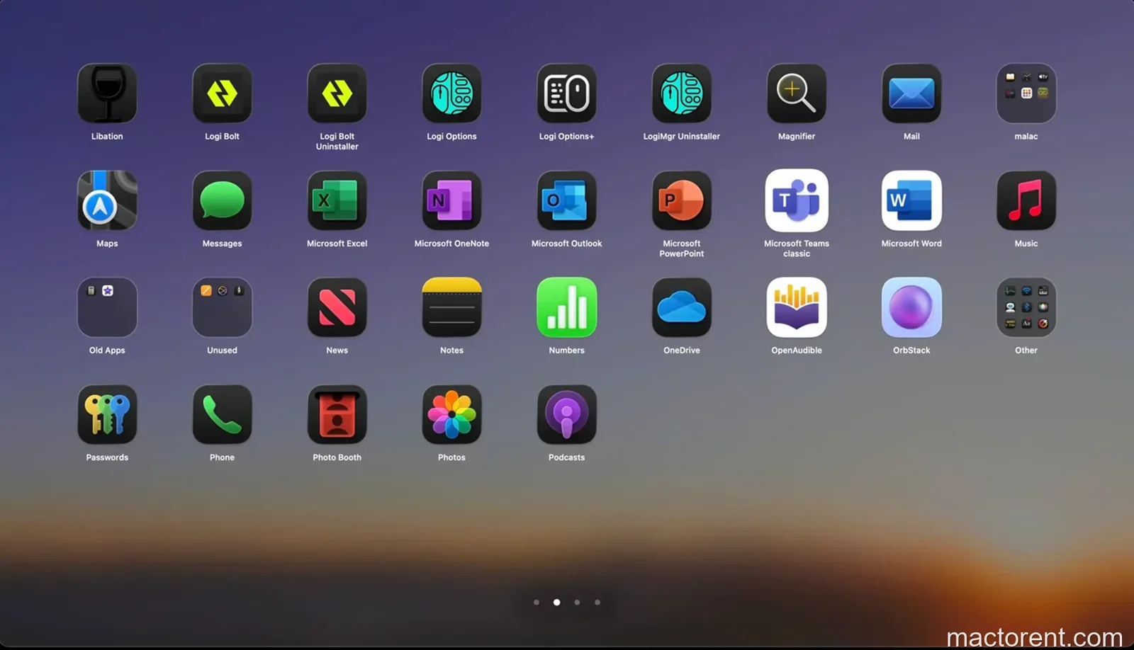
Task: Launch Microsoft Excel
Action: (x=337, y=200)
